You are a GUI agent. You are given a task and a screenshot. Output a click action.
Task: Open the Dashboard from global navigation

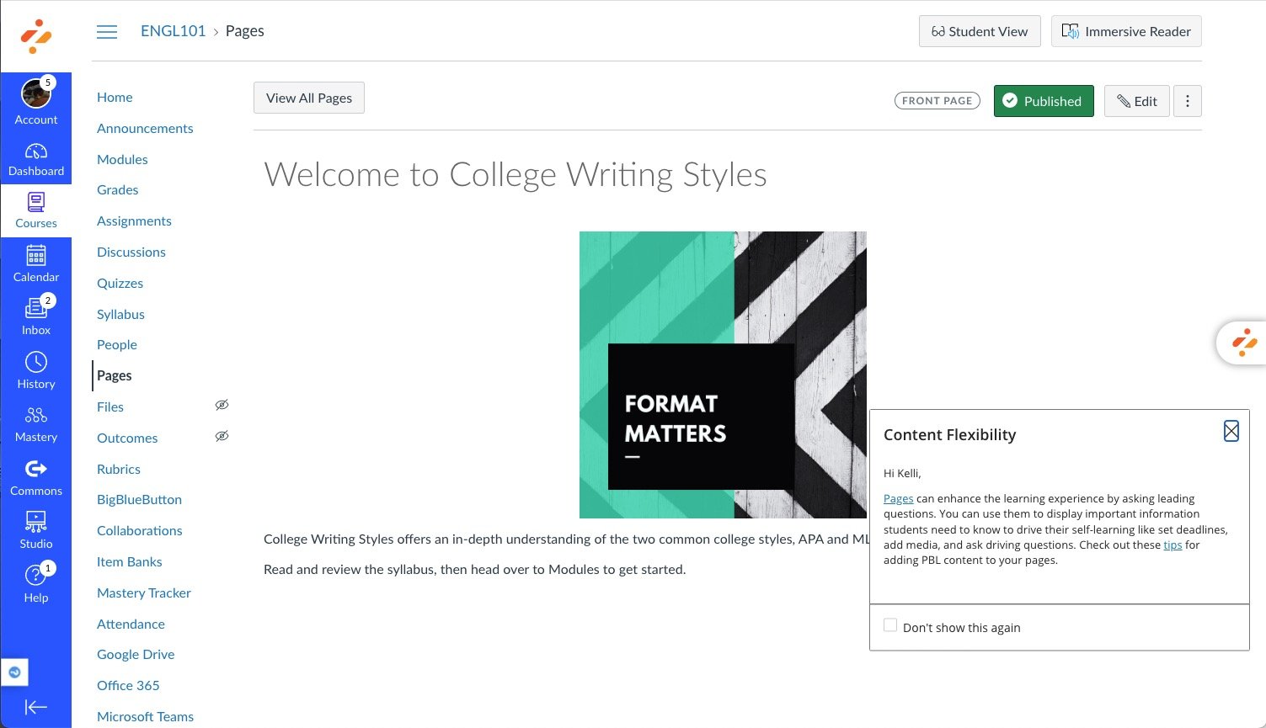tap(36, 159)
